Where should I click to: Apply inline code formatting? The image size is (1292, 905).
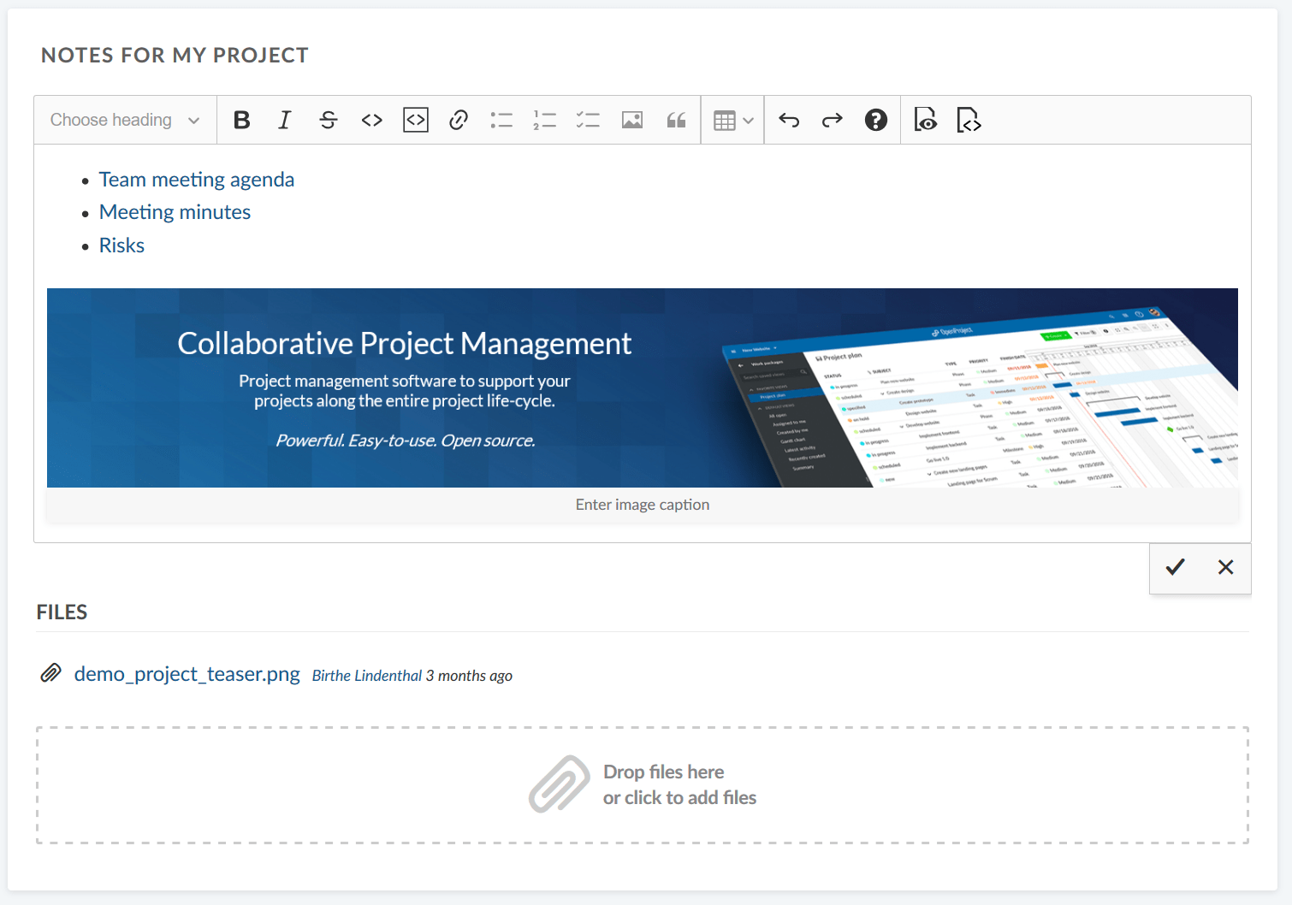click(371, 120)
